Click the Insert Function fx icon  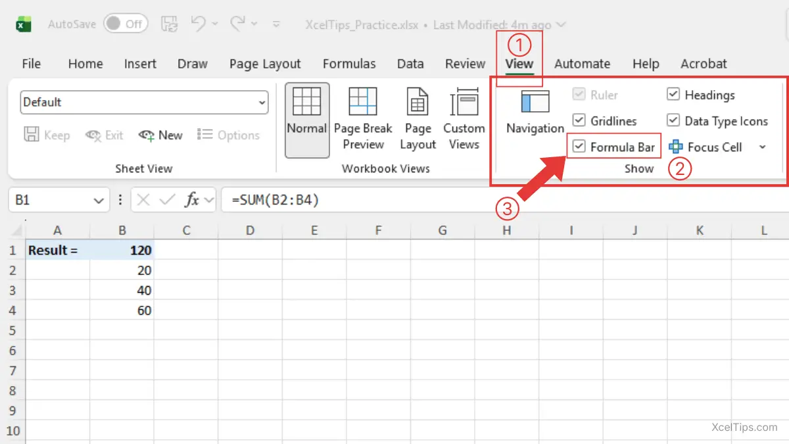tap(191, 201)
